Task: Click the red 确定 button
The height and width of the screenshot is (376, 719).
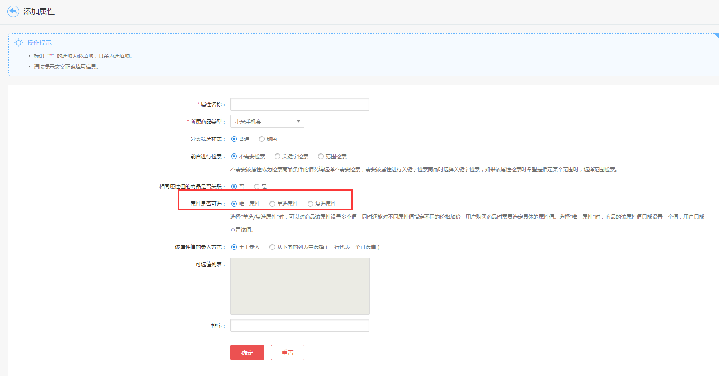Action: 247,352
